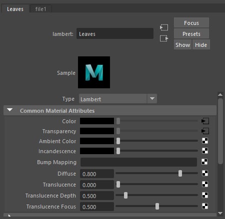Click the Diffuse slider handle
Viewport: 225px width, 219px height.
[180, 174]
